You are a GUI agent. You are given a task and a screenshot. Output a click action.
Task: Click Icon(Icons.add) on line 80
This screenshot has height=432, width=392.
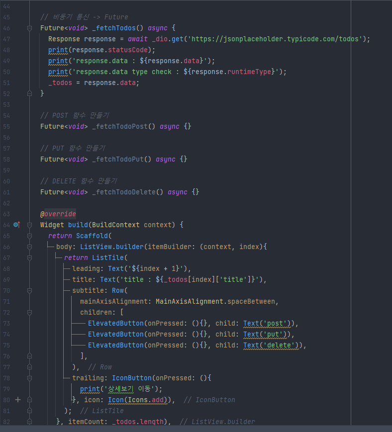(x=138, y=400)
